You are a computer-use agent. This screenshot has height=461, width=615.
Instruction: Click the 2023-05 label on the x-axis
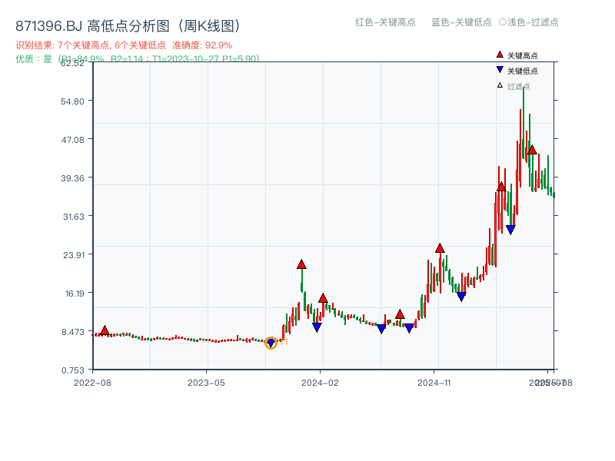click(206, 380)
